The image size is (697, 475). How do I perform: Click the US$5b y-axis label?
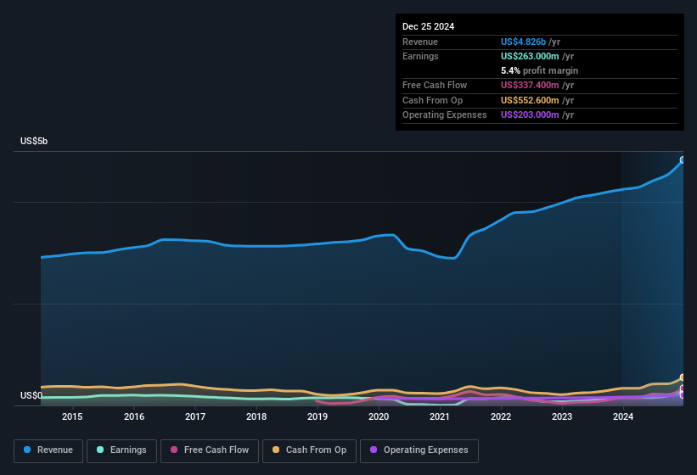(34, 141)
